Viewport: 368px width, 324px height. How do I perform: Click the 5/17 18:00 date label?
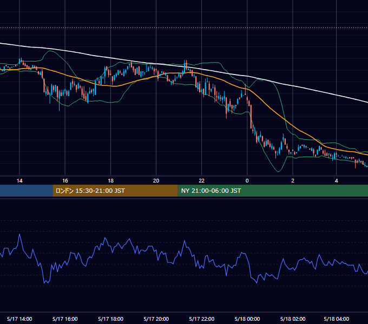110,319
